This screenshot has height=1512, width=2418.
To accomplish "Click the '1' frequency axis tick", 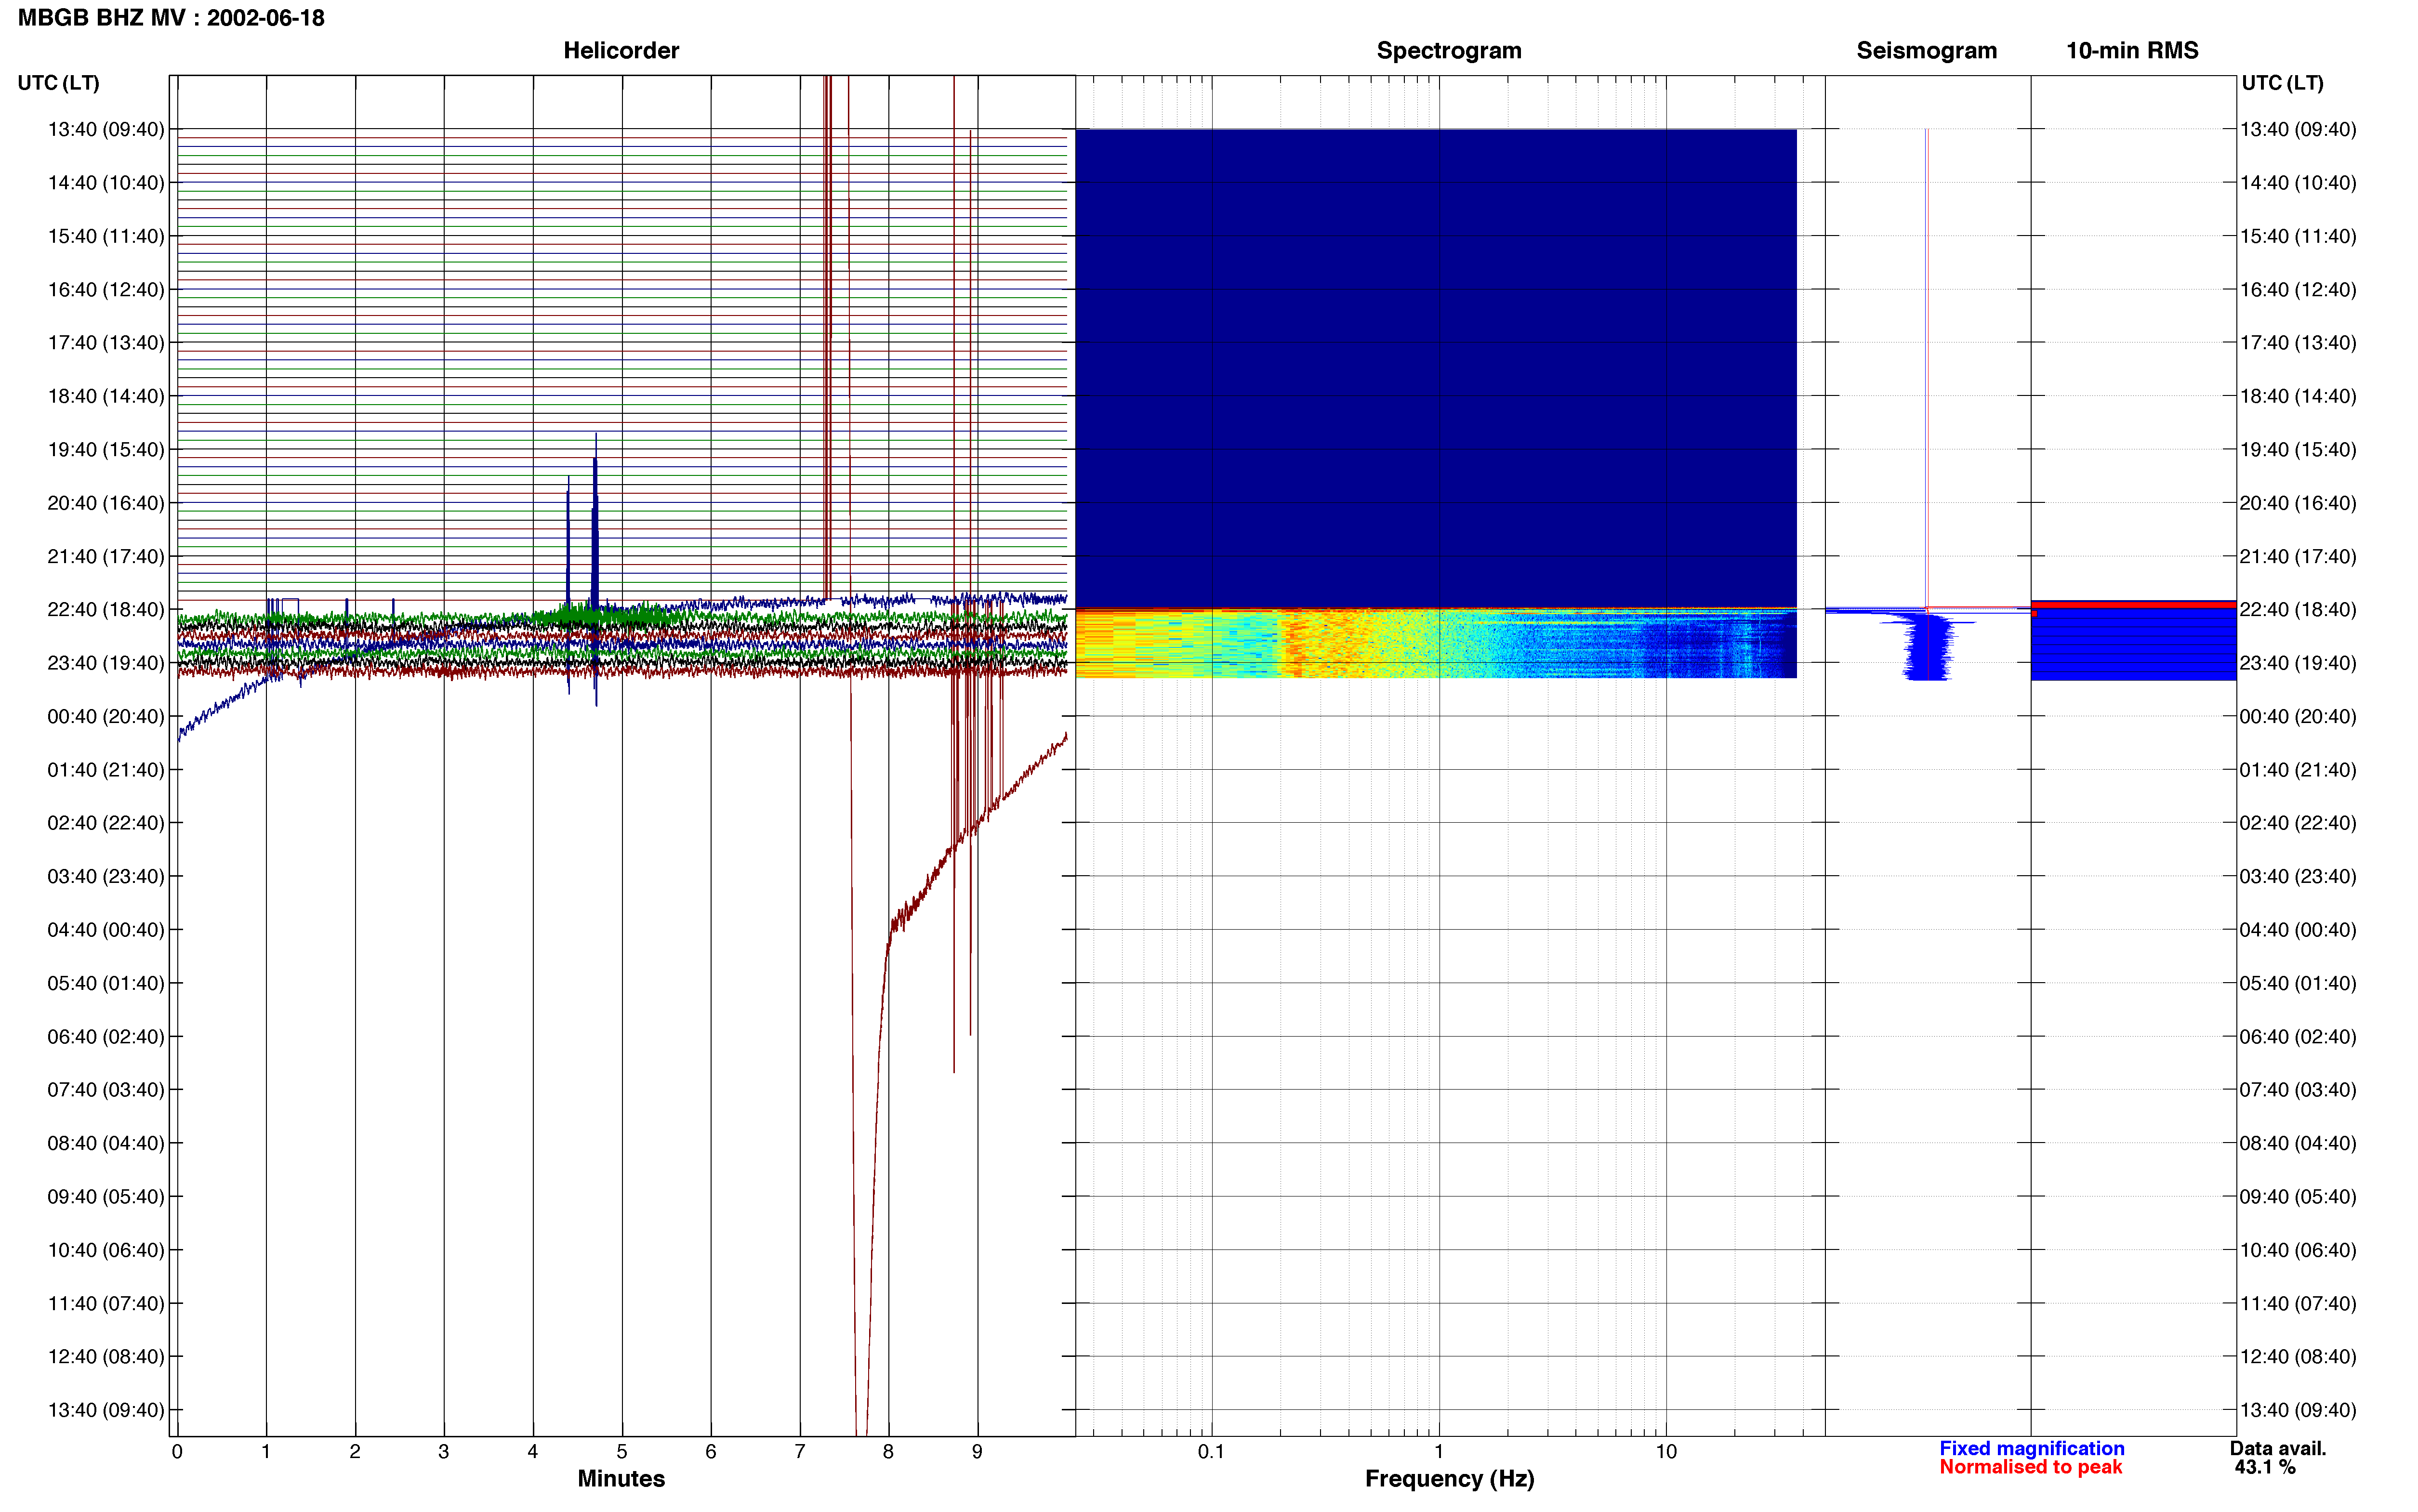I will 1439,1452.
